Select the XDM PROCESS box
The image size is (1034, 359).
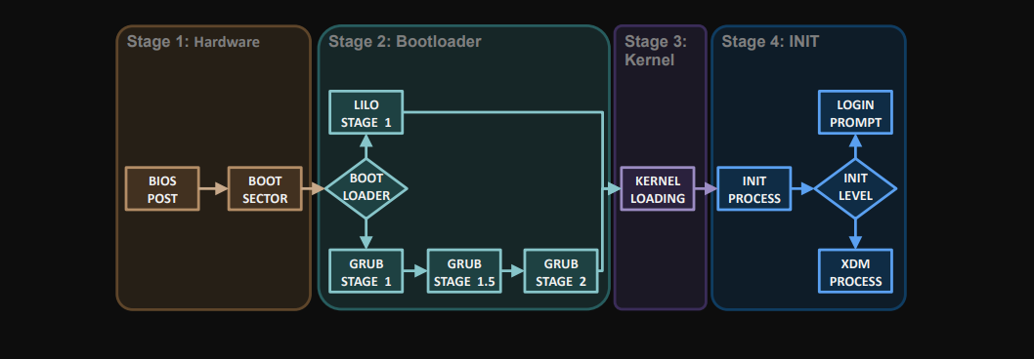point(855,271)
